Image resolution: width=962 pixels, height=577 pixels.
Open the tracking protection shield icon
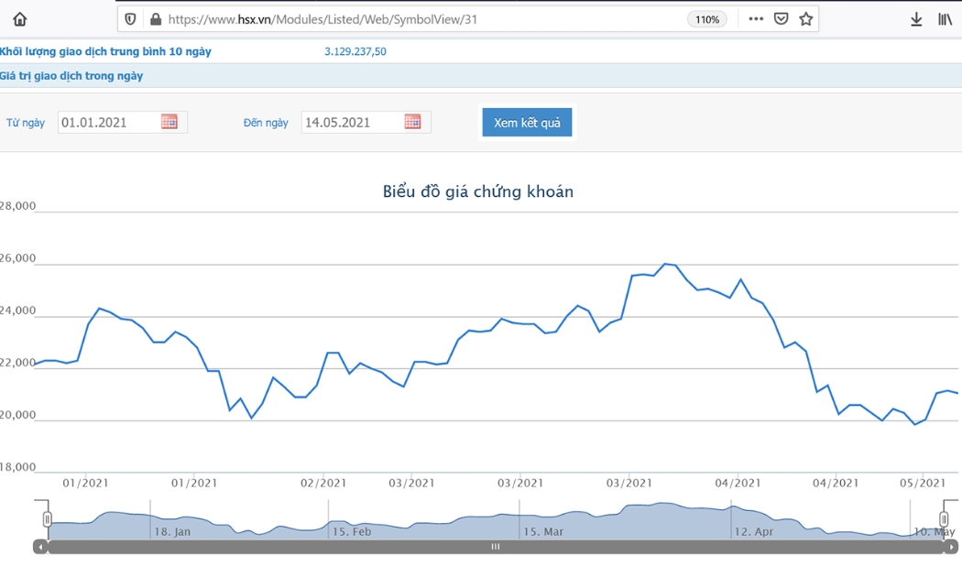tap(130, 19)
